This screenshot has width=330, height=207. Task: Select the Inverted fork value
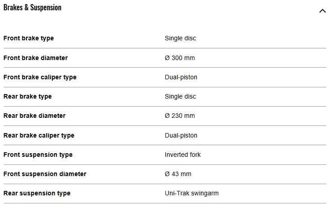pos(183,155)
